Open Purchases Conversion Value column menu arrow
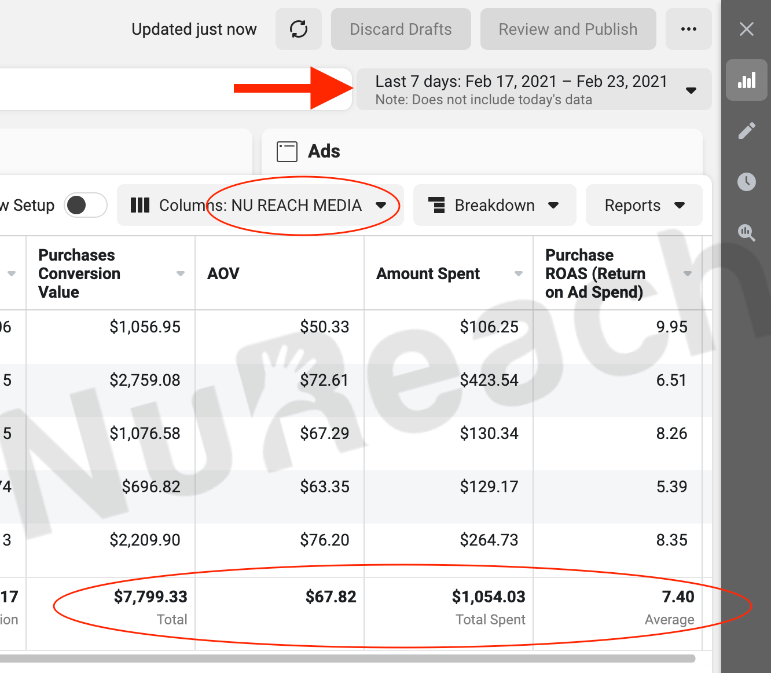Screen dimensions: 771x673 (181, 273)
